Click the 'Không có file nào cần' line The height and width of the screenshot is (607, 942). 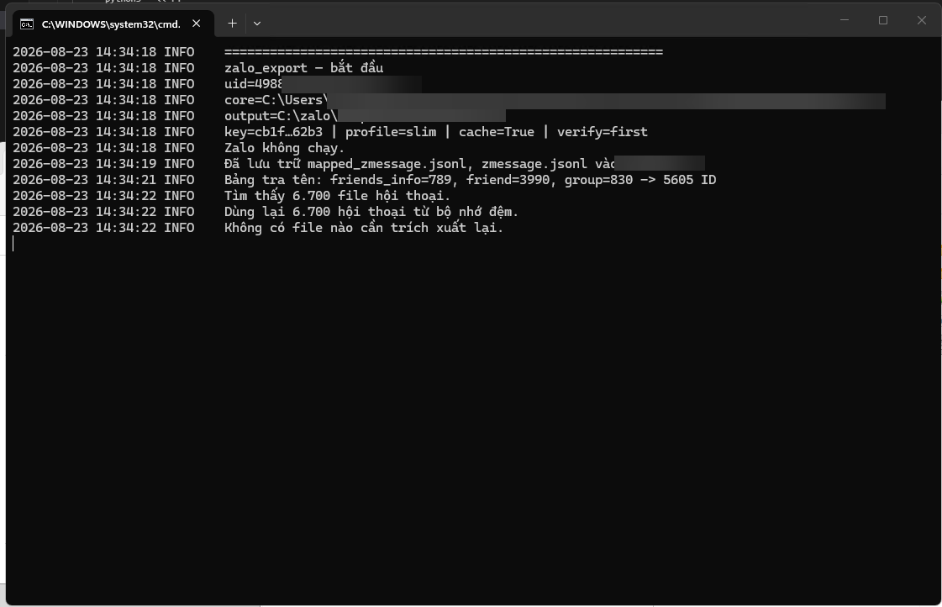[x=364, y=228]
